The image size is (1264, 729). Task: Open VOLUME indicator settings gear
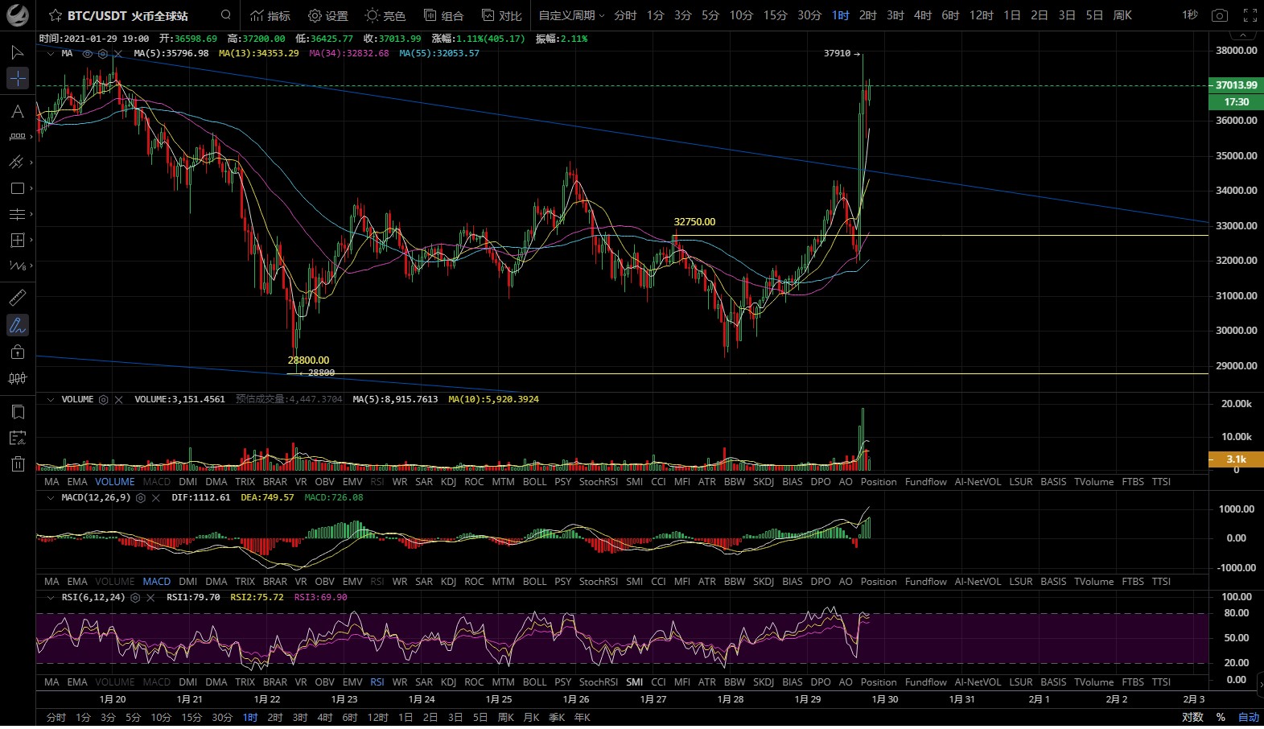[x=104, y=399]
